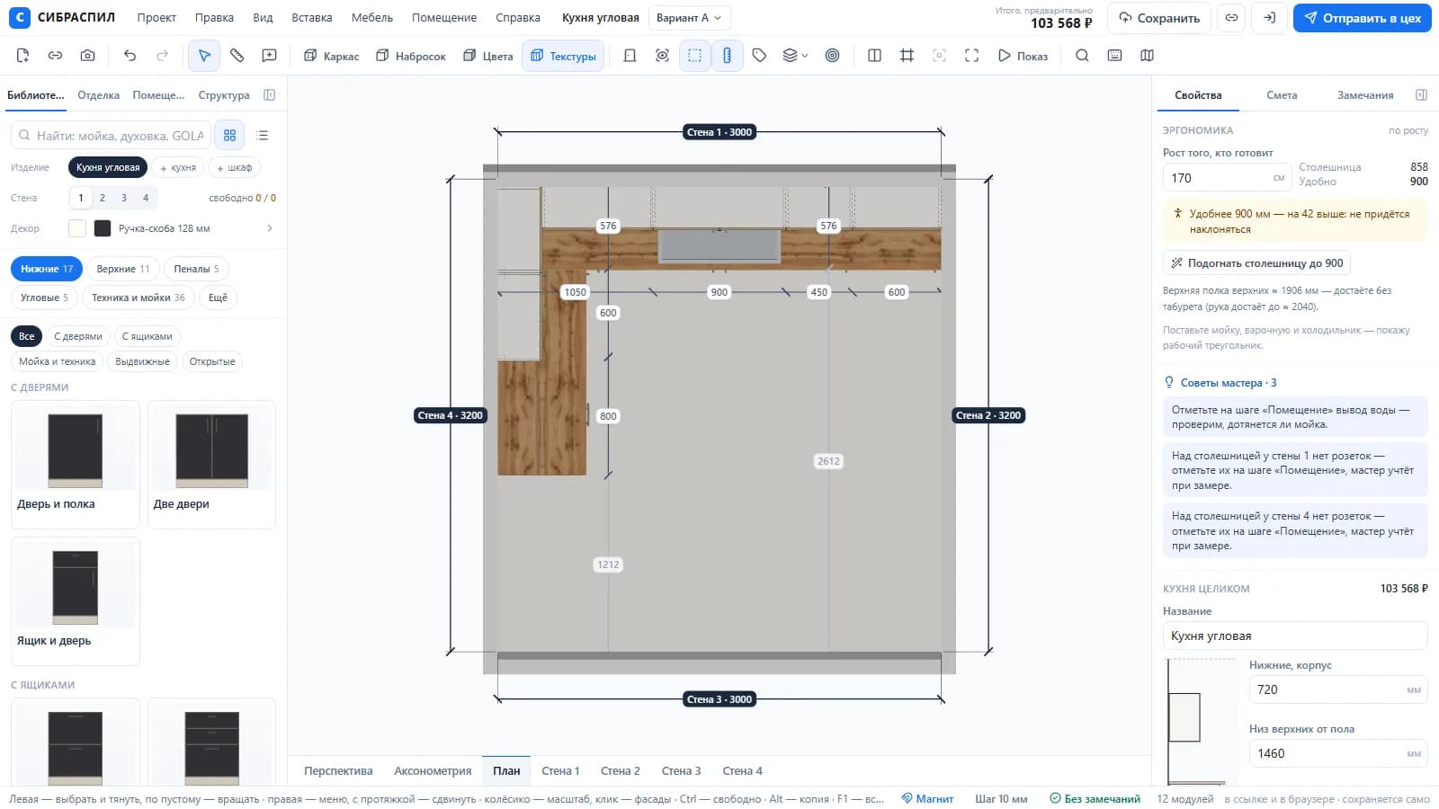Toggle Магнит snapping in status bar

pyautogui.click(x=927, y=798)
